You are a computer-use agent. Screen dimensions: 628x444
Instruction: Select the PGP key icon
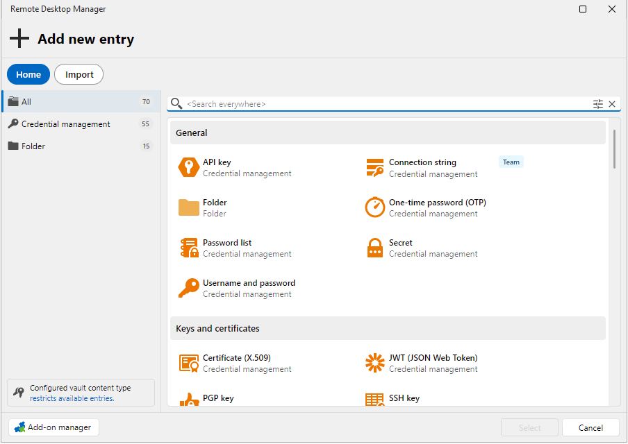189,400
